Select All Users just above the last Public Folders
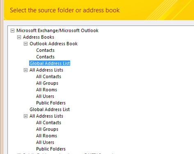The image size is (194, 154). (45, 143)
